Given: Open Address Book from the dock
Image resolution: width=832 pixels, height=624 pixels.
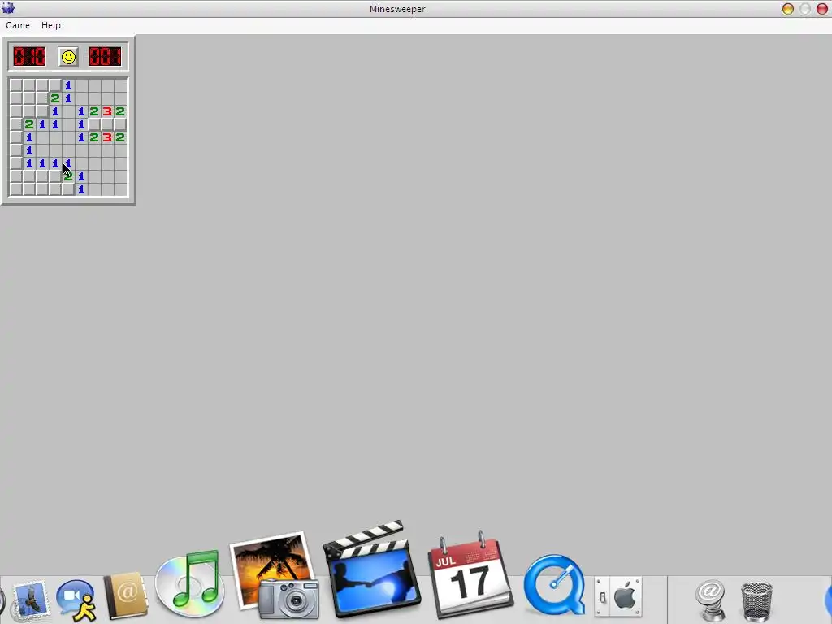Looking at the screenshot, I should pos(126,596).
